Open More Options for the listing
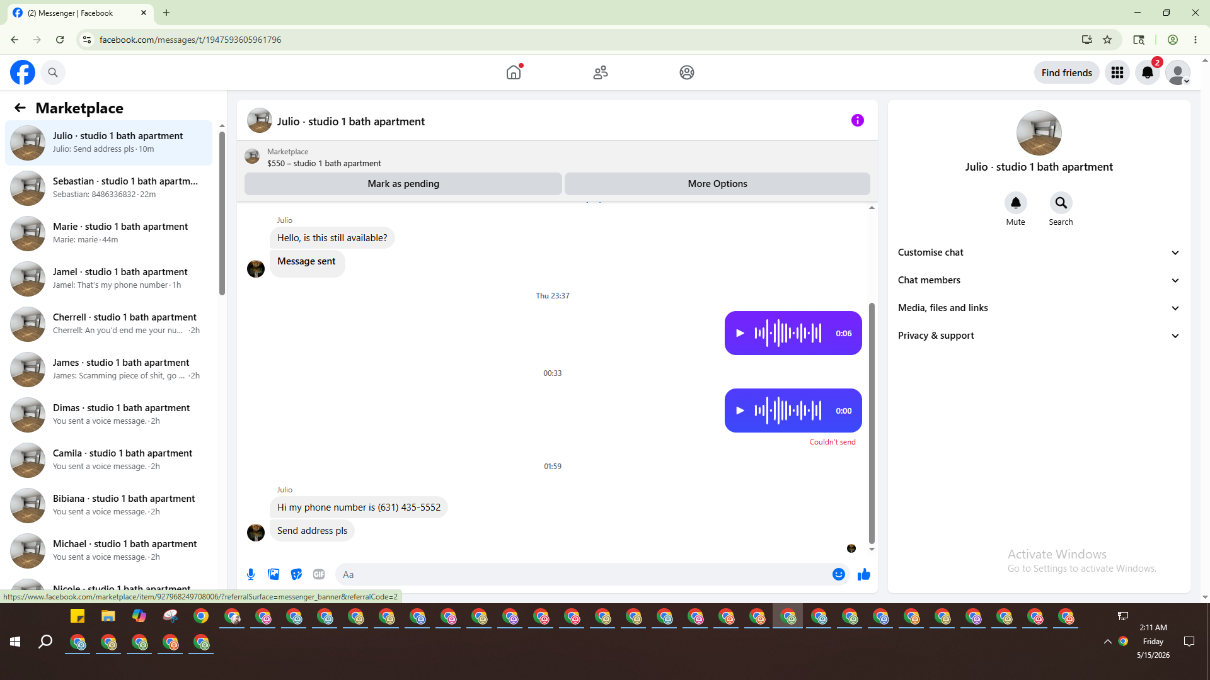The width and height of the screenshot is (1210, 680). point(717,184)
